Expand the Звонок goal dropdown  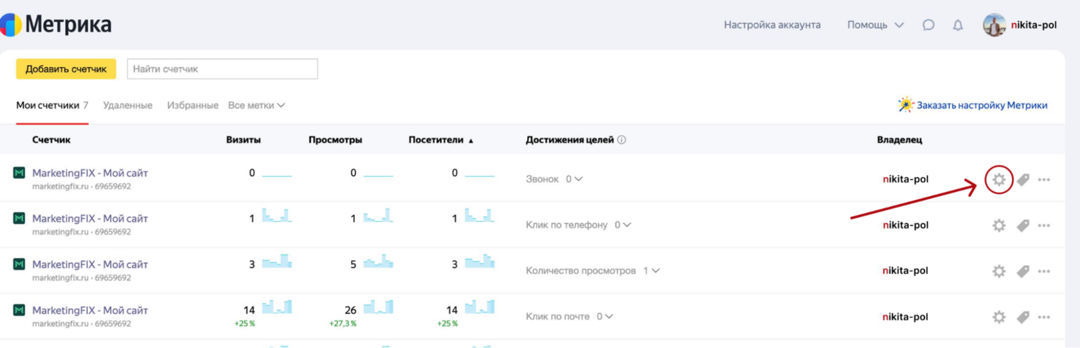(574, 179)
